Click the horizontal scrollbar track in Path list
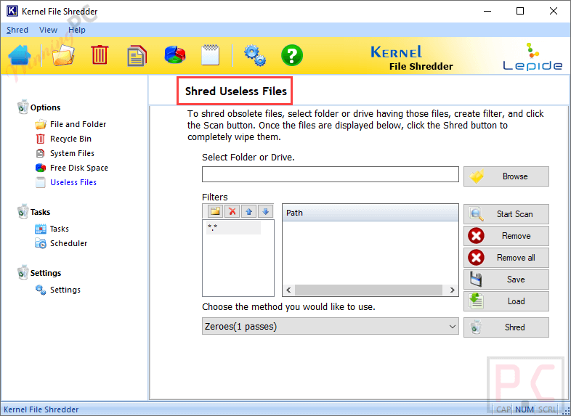The width and height of the screenshot is (571, 416). click(368, 290)
